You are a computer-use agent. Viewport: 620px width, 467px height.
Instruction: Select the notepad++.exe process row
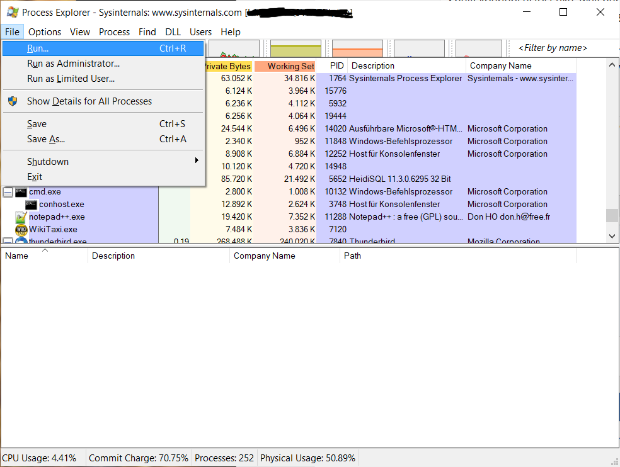[289, 217]
